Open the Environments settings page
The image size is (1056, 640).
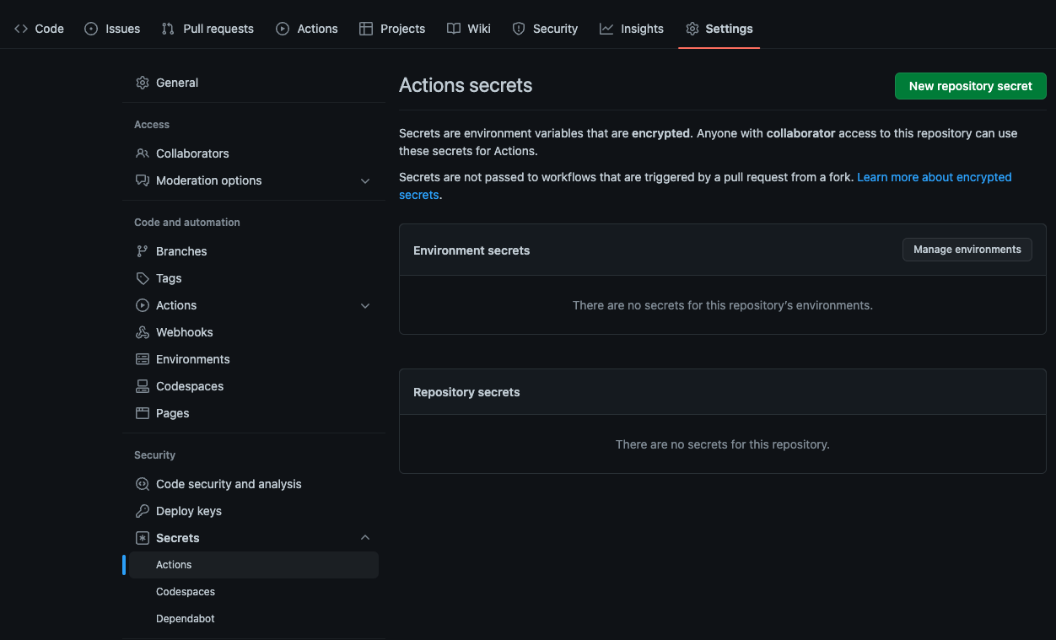pyautogui.click(x=253, y=359)
